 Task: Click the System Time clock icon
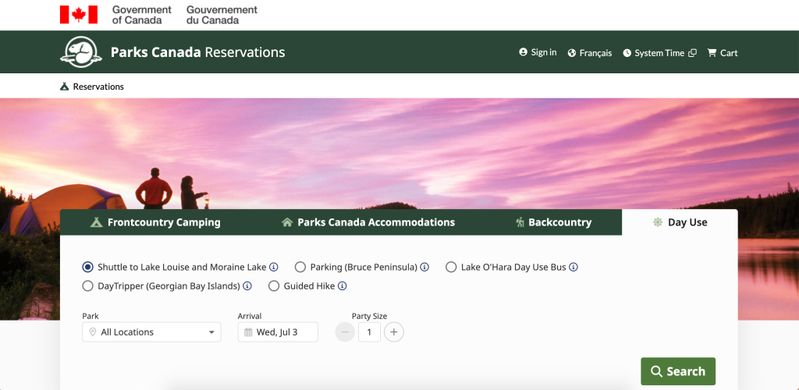pyautogui.click(x=627, y=53)
